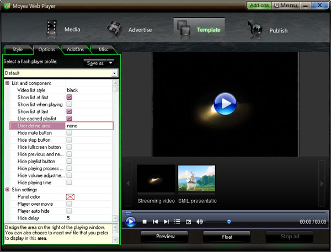Select the Hide delay row label
Viewport: 331px width, 252px height.
pos(28,218)
